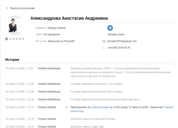Set rating to one star
Viewport: 178px width, 128px height.
pos(10,39)
